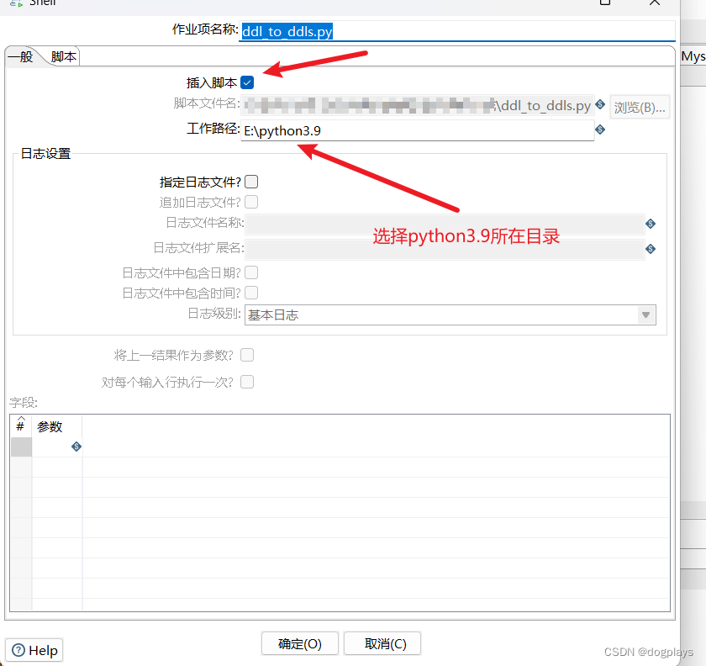Uncheck the 插入脚本 checkbox

pos(246,82)
